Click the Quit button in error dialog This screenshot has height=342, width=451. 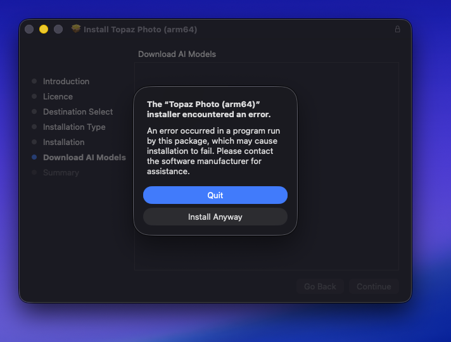coord(215,195)
